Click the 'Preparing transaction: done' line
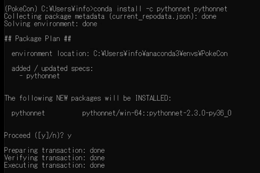Image resolution: width=260 pixels, height=173 pixels. pyautogui.click(x=55, y=150)
